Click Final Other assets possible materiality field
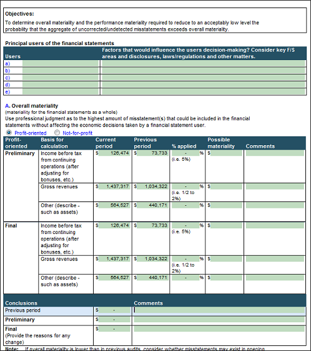This screenshot has width=311, height=351. tap(226, 278)
